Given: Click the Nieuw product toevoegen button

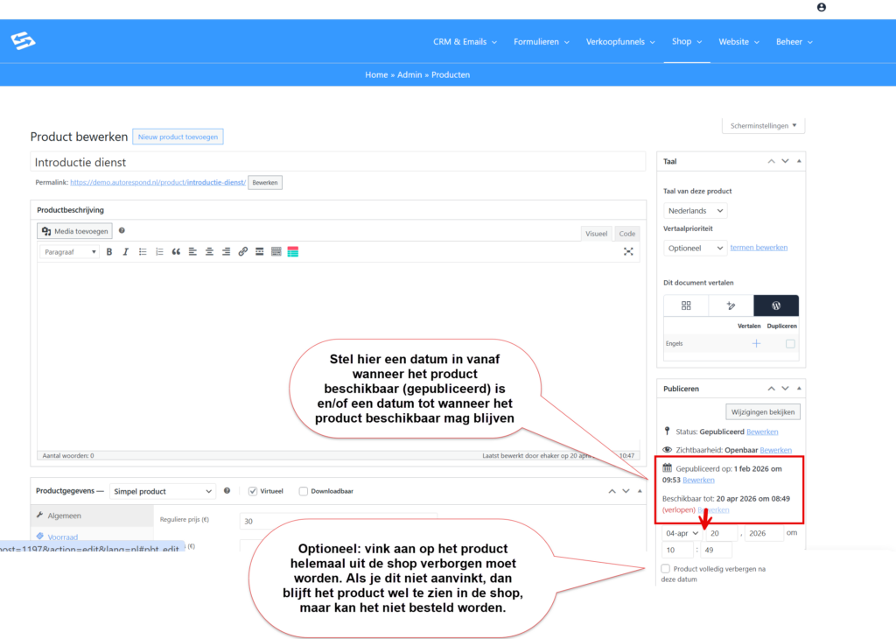Looking at the screenshot, I should coord(178,137).
